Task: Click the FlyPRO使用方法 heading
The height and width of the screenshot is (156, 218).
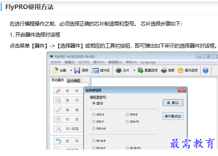Action: click(30, 7)
